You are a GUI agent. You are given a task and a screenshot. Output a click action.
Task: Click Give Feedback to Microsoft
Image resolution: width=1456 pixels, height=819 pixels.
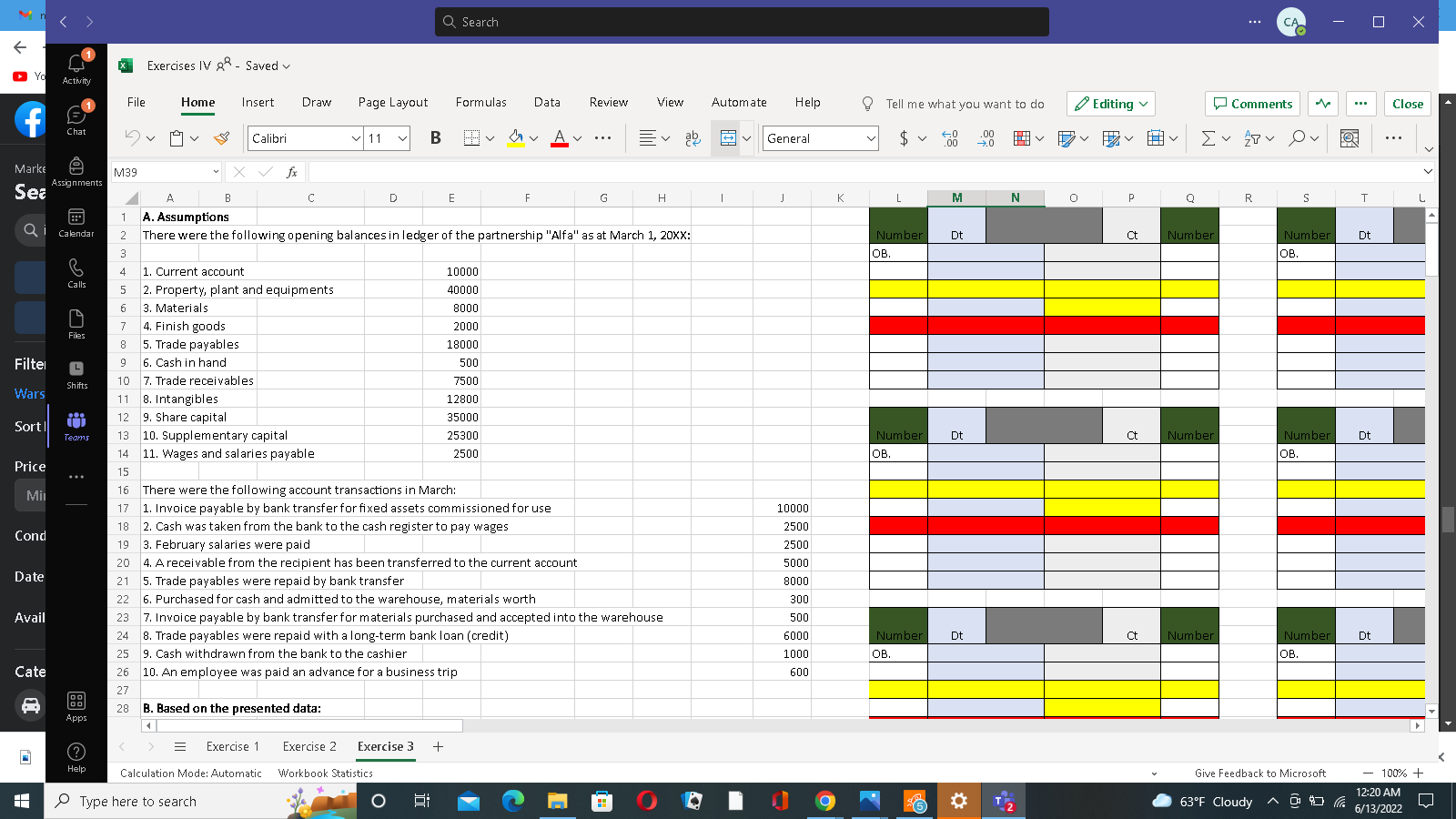click(1260, 773)
